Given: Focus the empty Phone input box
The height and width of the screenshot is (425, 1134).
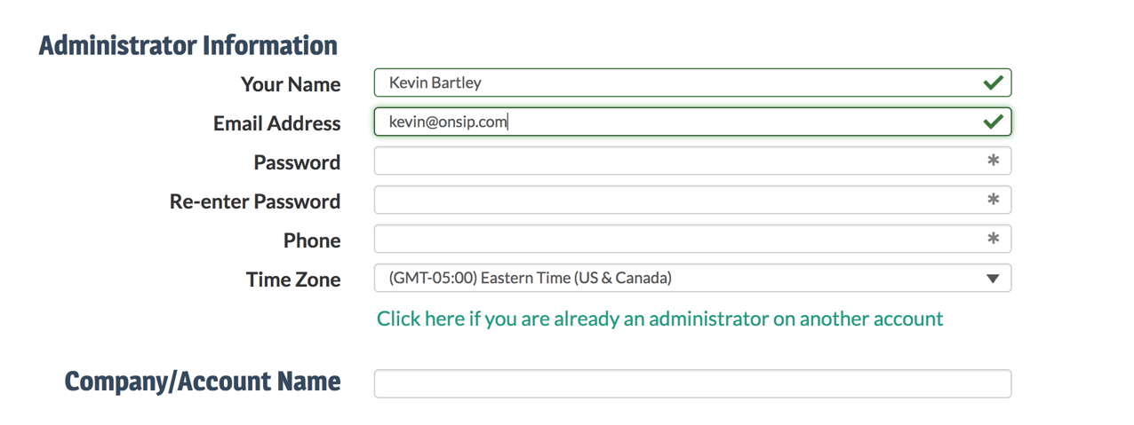Looking at the screenshot, I should (675, 240).
